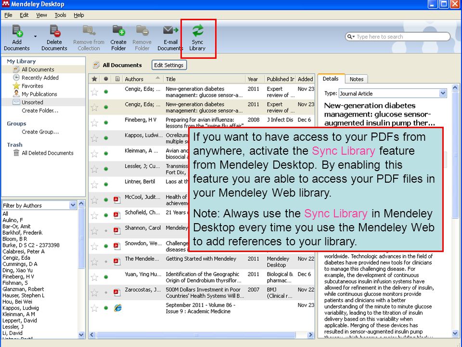The image size is (462, 347).
Task: Open the search options magnifier dropdown
Action: [x=351, y=37]
